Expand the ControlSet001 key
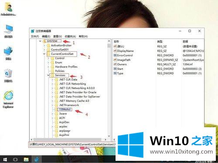Screen dimensions: 218x163 [x=44, y=50]
